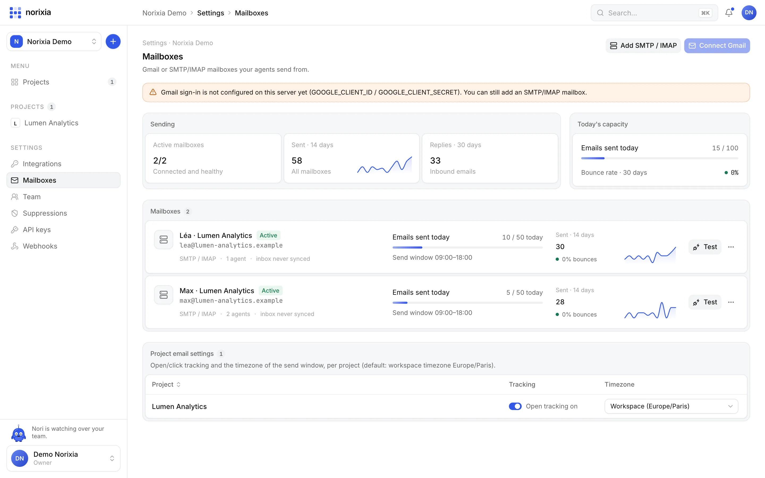The image size is (765, 478).
Task: Click the search magnifier icon
Action: 600,13
